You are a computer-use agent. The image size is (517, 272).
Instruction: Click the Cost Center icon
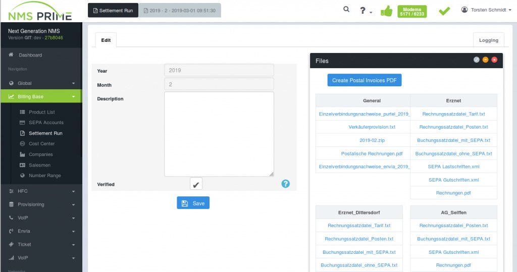click(22, 144)
